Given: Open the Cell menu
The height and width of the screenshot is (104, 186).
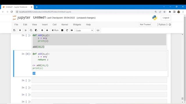Looking at the screenshot, I should click(x=54, y=25).
